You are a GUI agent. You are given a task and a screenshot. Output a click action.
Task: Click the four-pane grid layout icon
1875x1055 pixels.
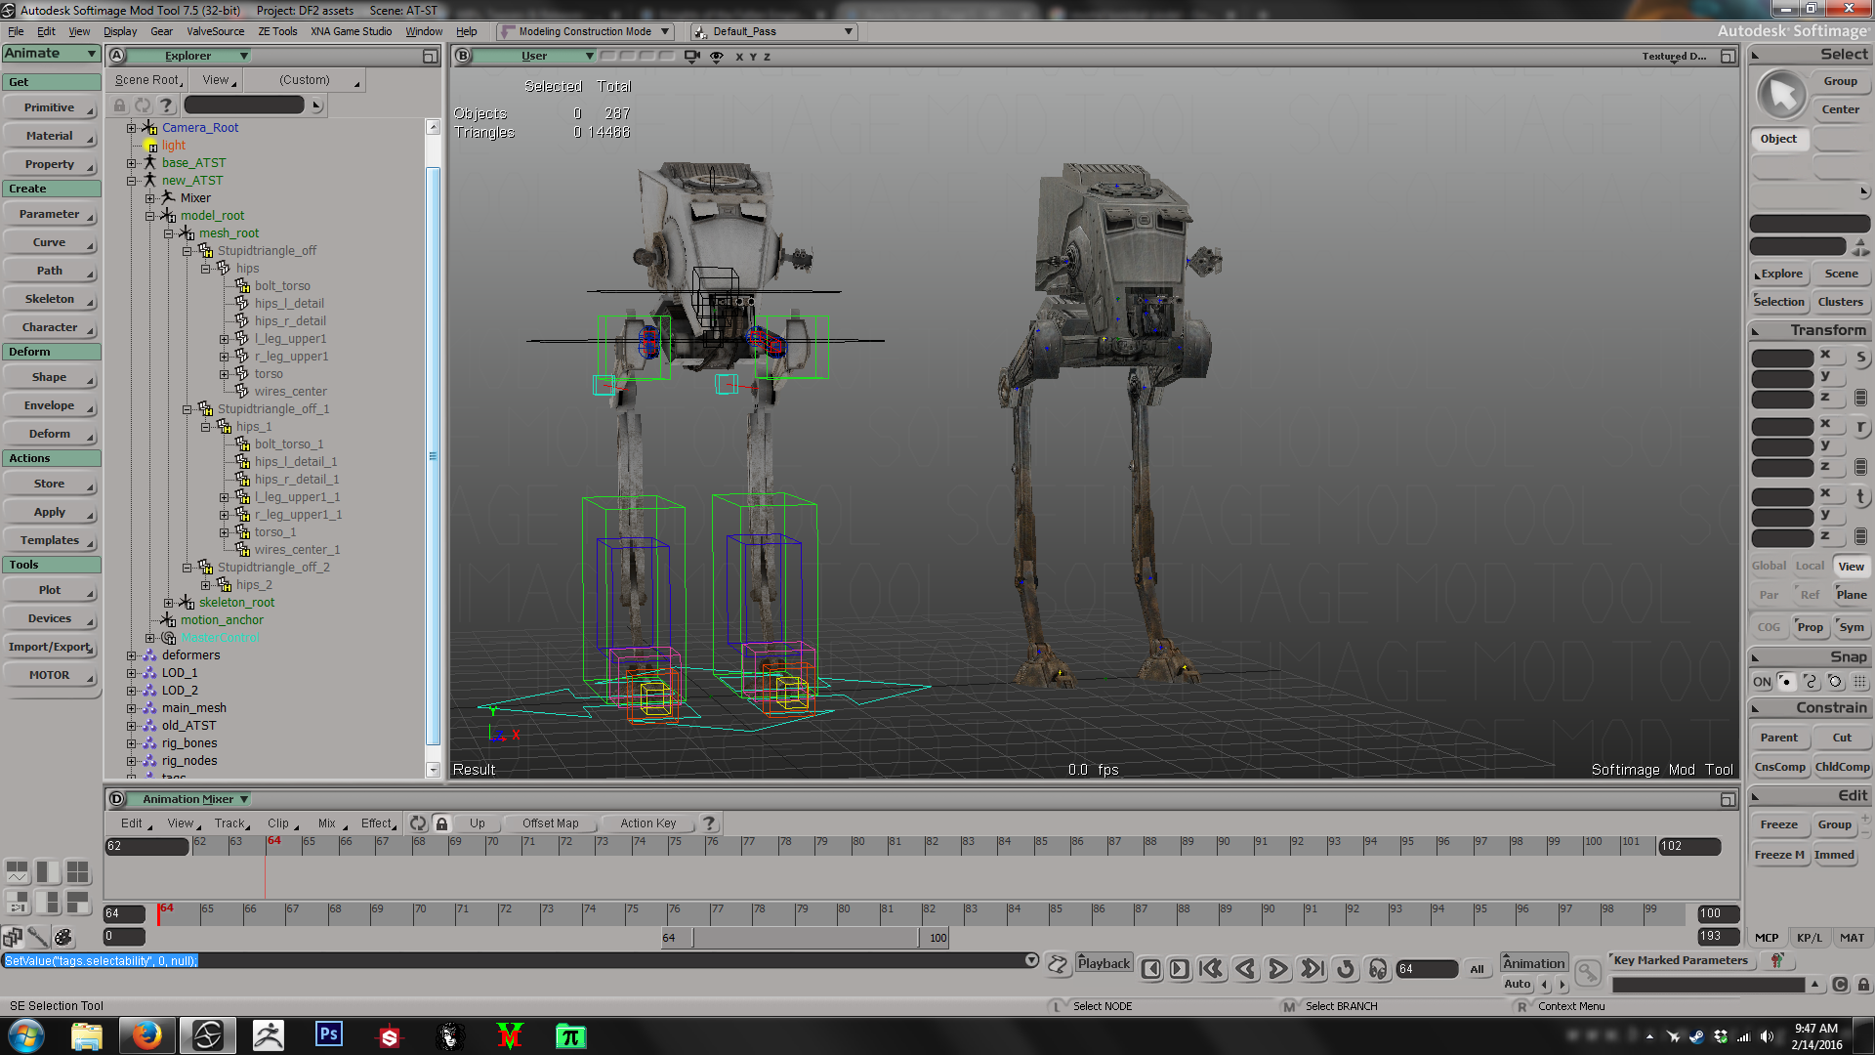click(78, 870)
